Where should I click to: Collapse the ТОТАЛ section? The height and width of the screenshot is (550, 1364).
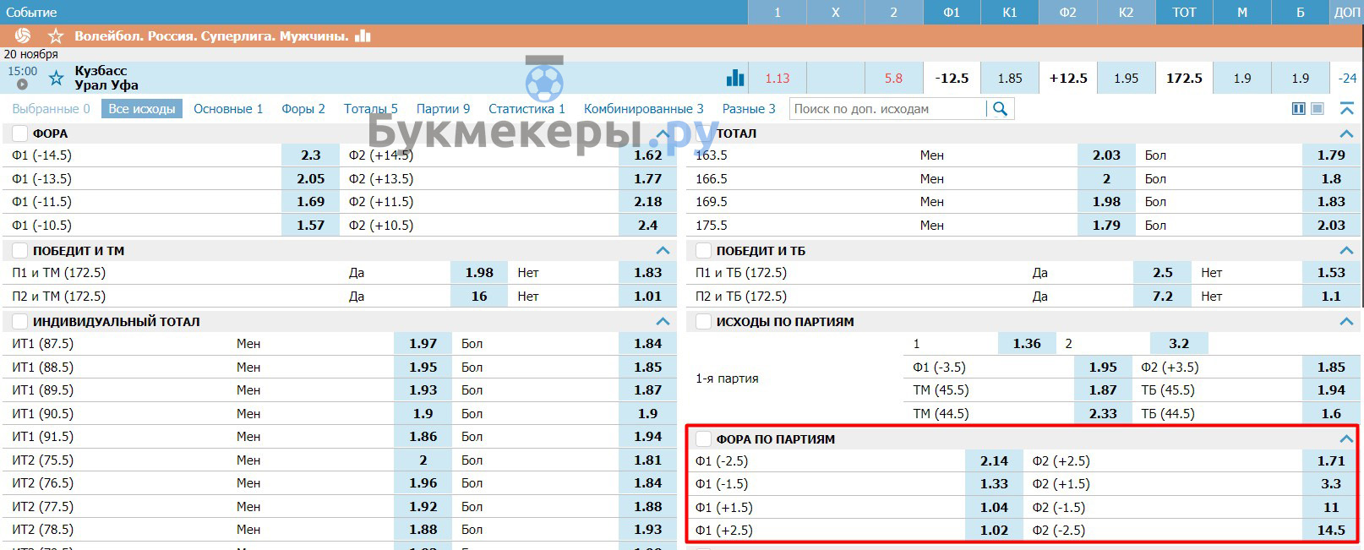click(1346, 133)
